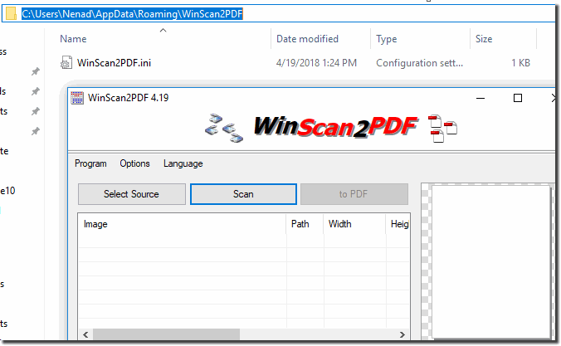561x346 pixels.
Task: Open the Options menu
Action: [x=134, y=163]
